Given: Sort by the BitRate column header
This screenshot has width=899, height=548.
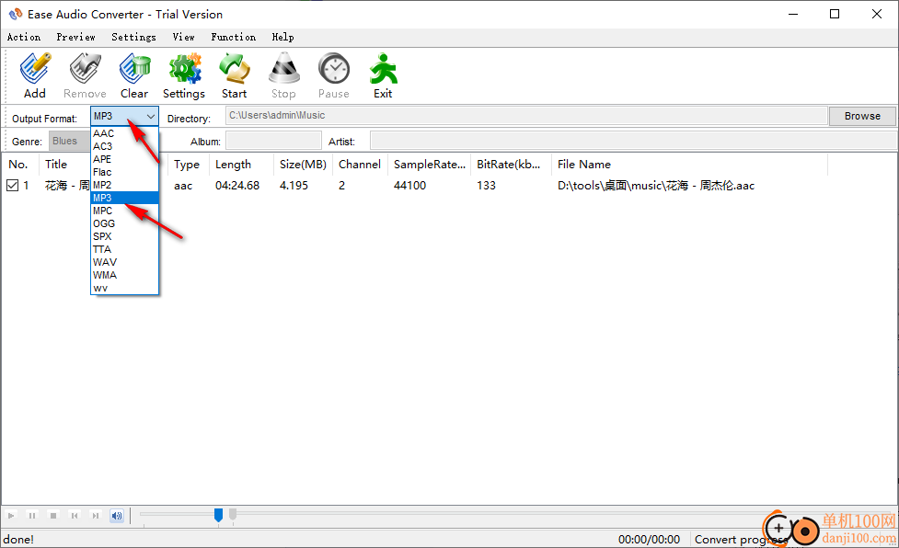Looking at the screenshot, I should 511,165.
